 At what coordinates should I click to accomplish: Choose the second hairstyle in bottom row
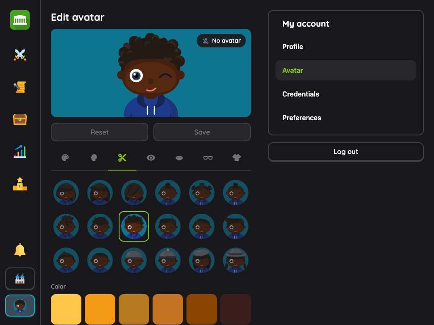coord(100,260)
